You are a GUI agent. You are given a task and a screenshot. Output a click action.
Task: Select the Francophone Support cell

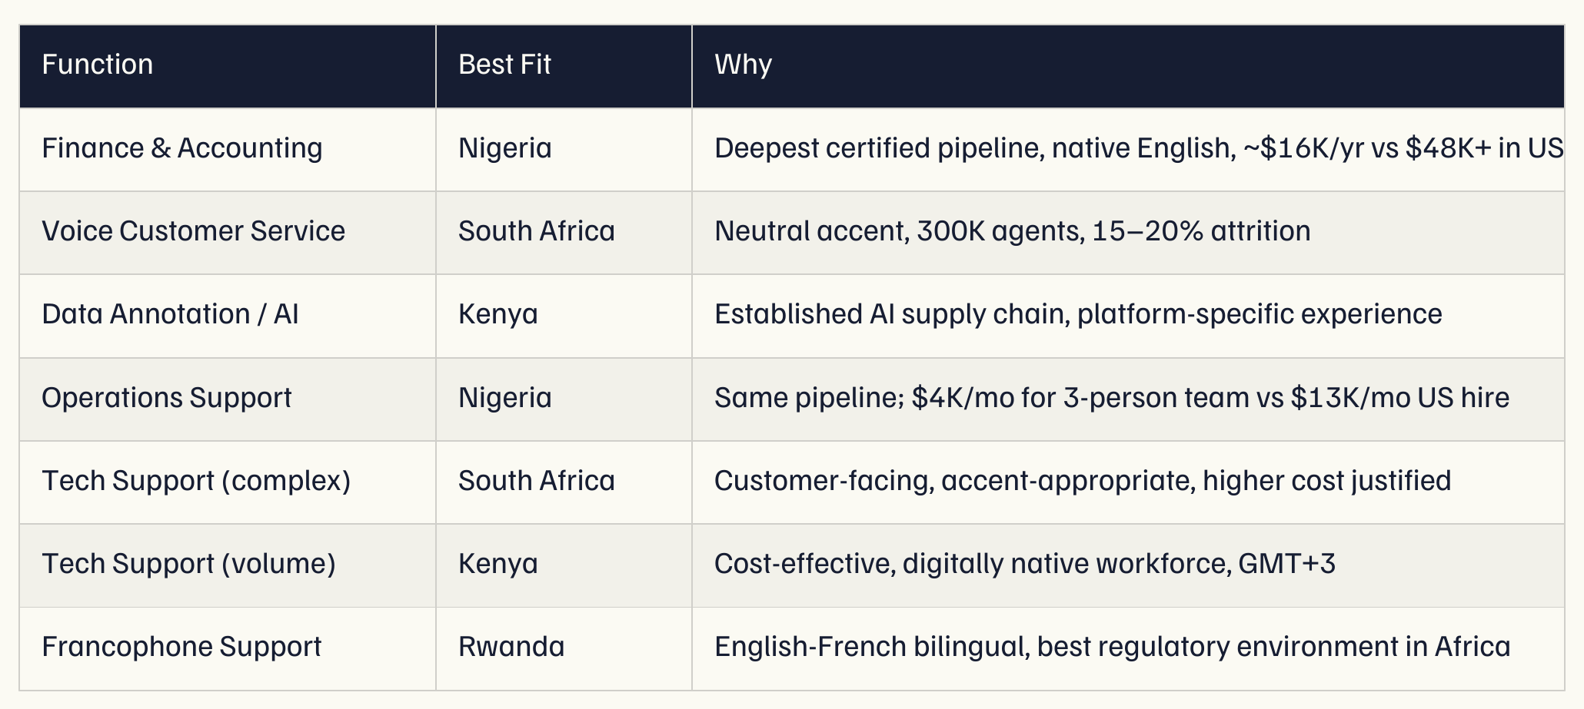pyautogui.click(x=228, y=649)
